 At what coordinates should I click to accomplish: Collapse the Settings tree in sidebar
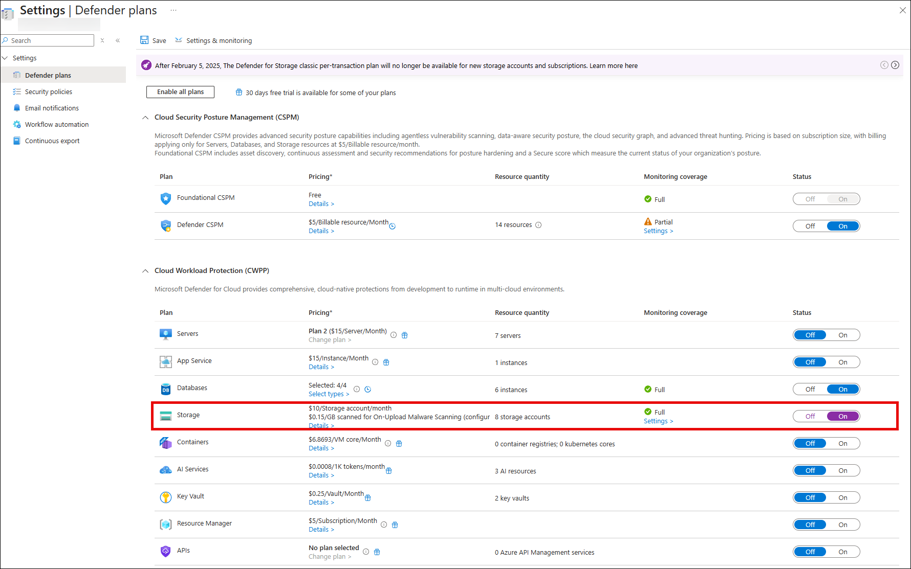tap(5, 58)
